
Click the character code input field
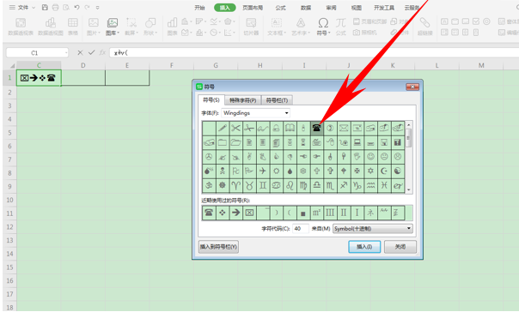pyautogui.click(x=301, y=229)
